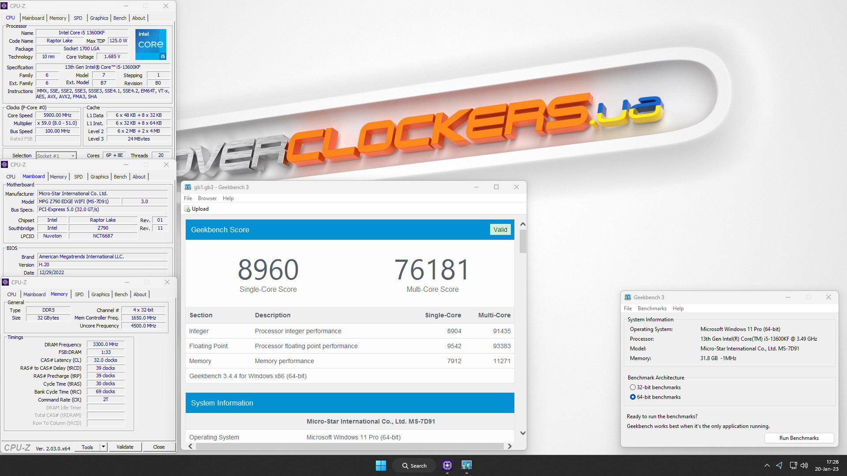Image resolution: width=847 pixels, height=476 pixels.
Task: Click the Valid badge in Geekbench Score
Action: click(x=500, y=230)
